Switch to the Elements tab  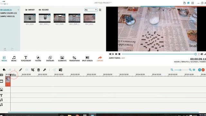click(62, 59)
